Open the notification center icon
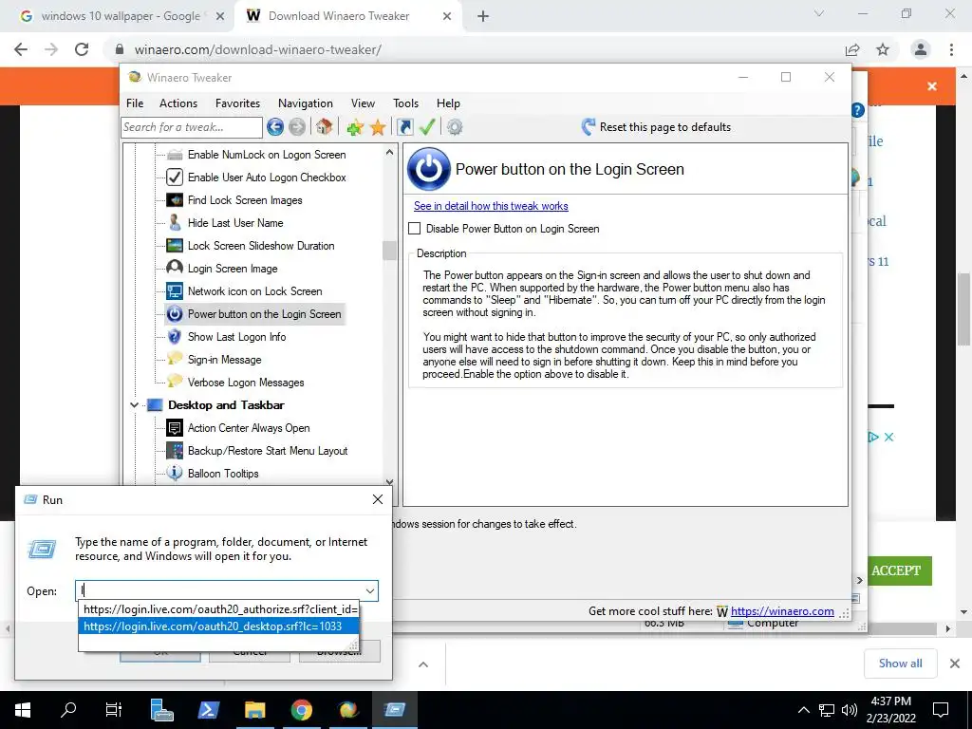 tap(941, 710)
